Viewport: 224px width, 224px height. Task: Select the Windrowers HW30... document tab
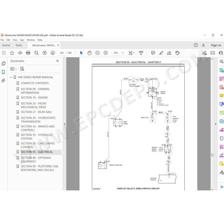(x=44, y=45)
